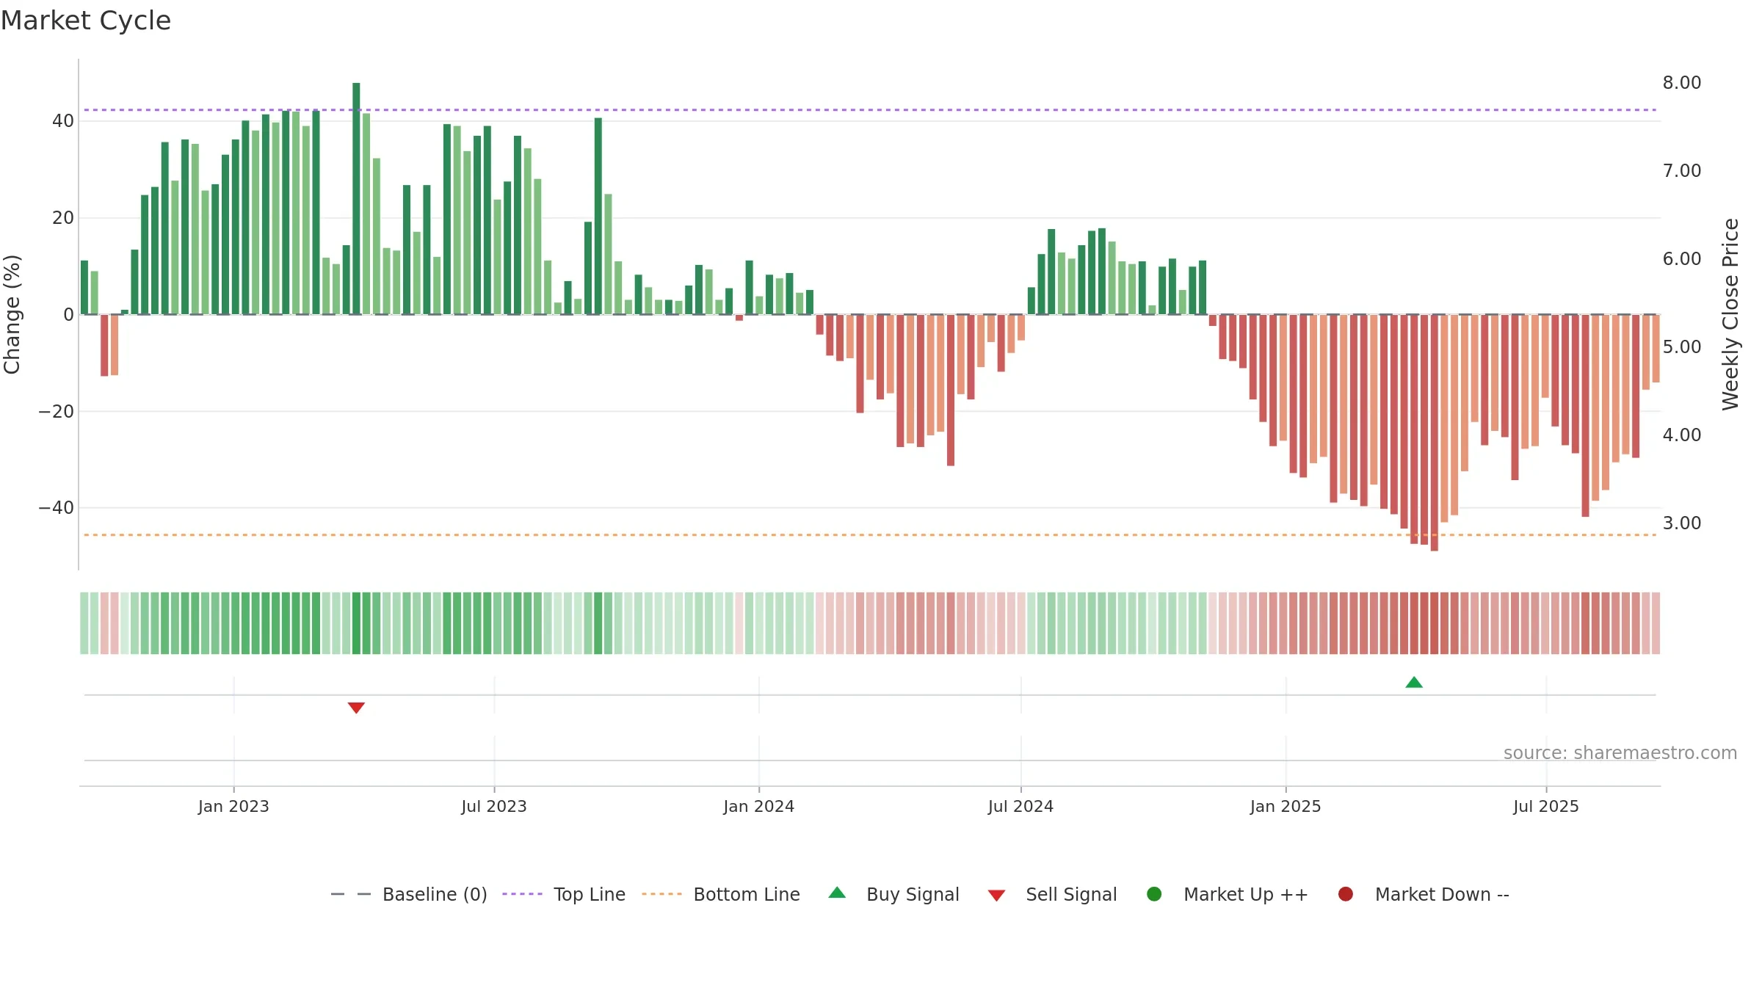Viewport: 1762px width, 991px height.
Task: Click the Jan 2024 axis label
Action: [x=758, y=807]
